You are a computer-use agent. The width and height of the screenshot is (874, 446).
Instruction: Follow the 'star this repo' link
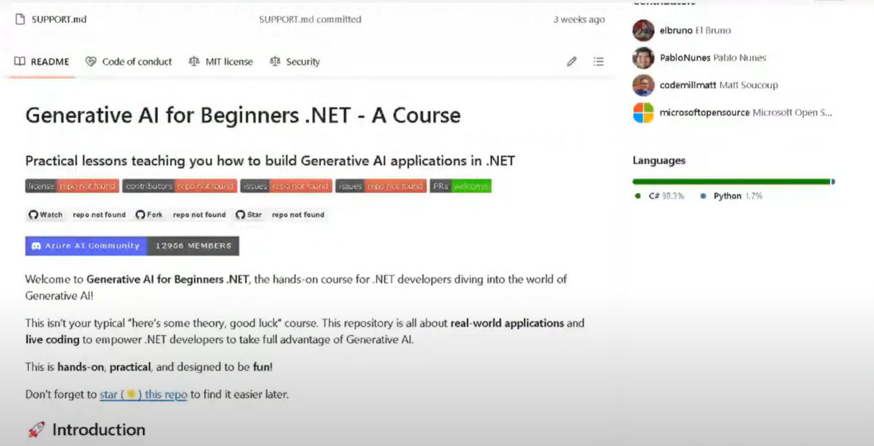[x=143, y=394]
